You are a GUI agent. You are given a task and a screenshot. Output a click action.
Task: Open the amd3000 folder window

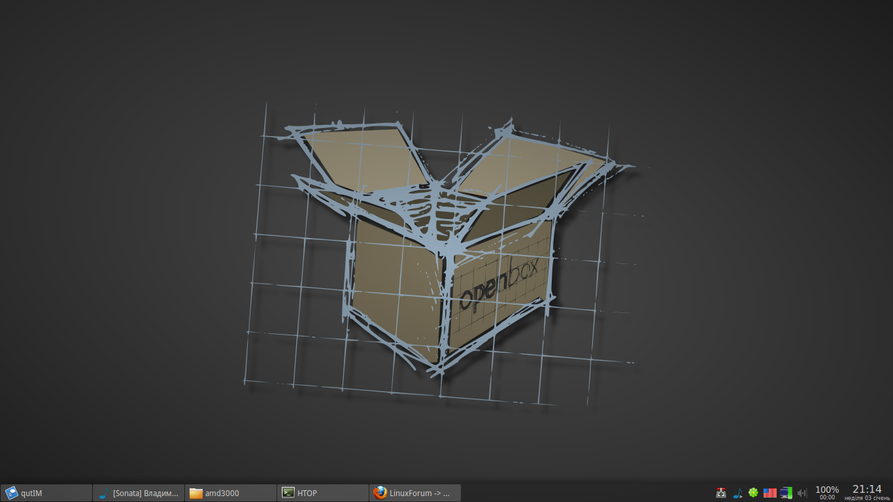coord(231,493)
